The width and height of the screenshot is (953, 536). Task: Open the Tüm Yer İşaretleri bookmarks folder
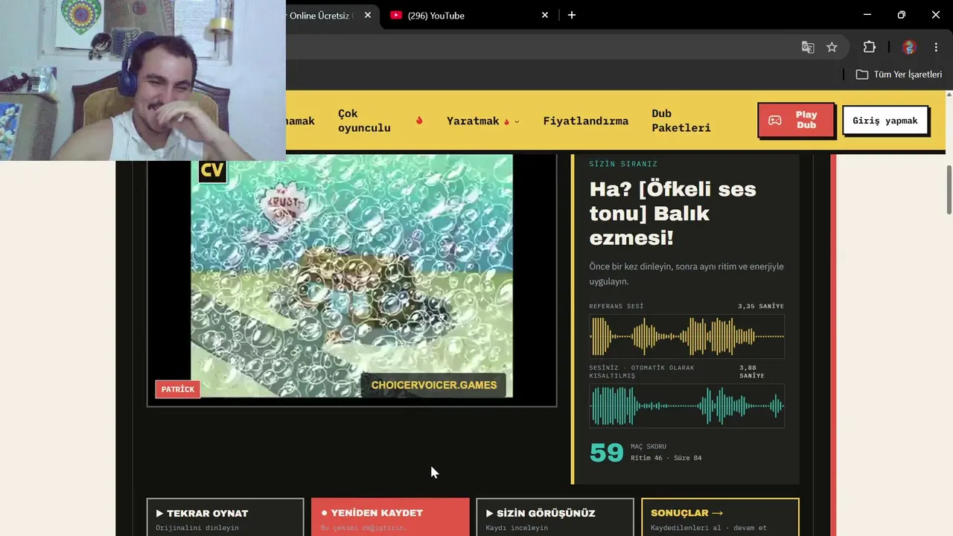pyautogui.click(x=899, y=74)
